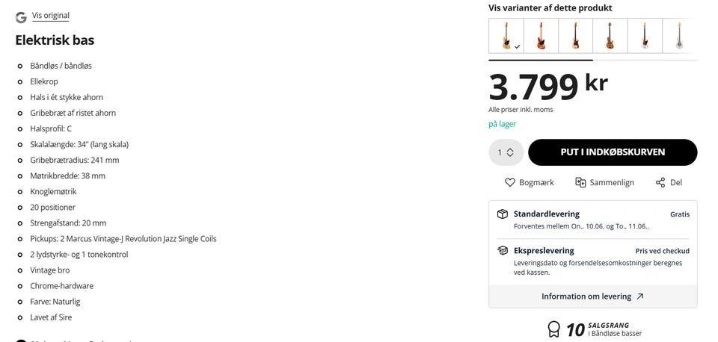Select the fourth brown bass variant
Viewport: 718px width, 342px height.
[x=610, y=36]
